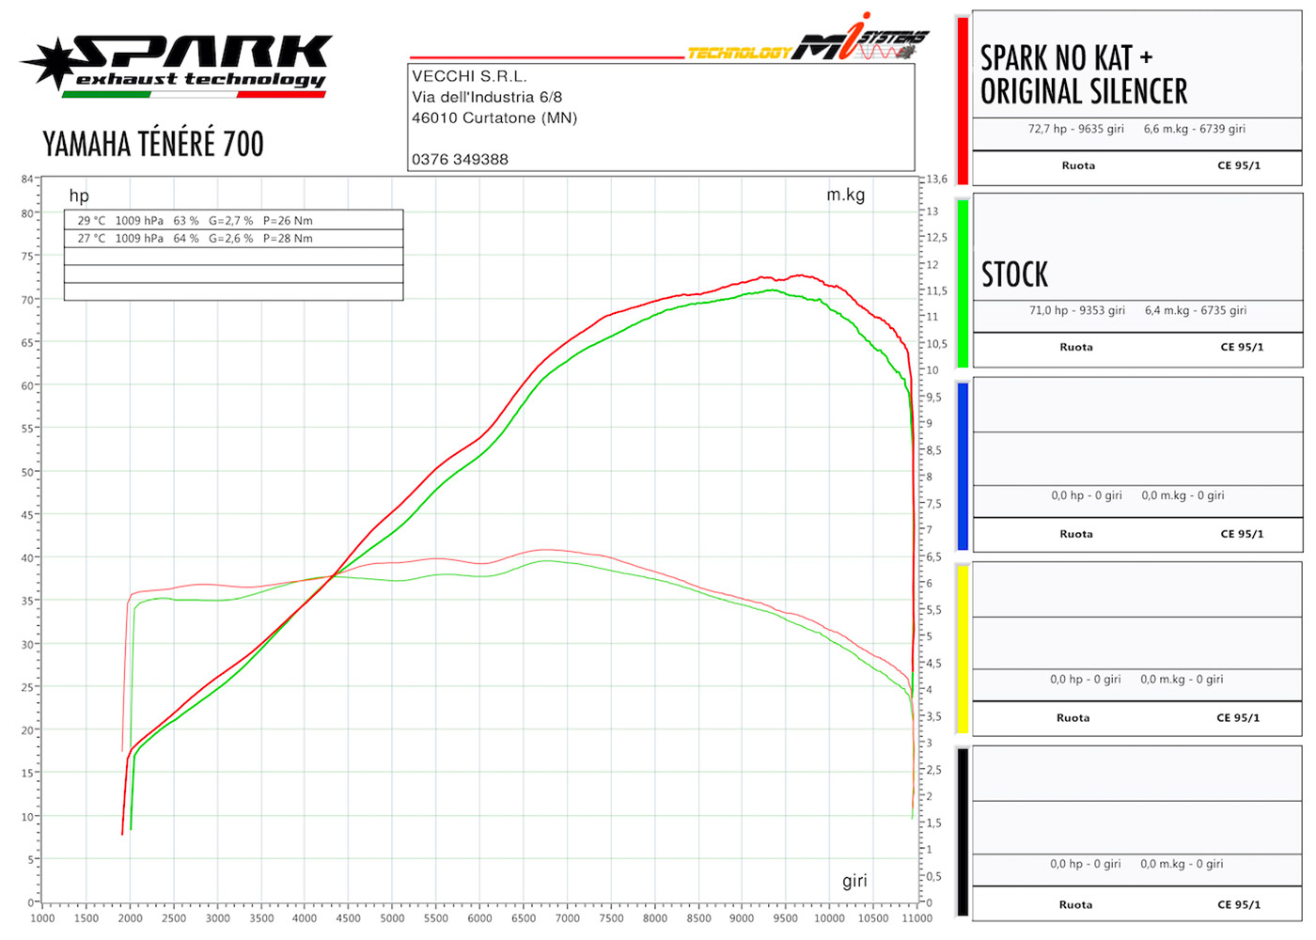Click the address line 'Via dell'Industria 6/8'

point(487,97)
